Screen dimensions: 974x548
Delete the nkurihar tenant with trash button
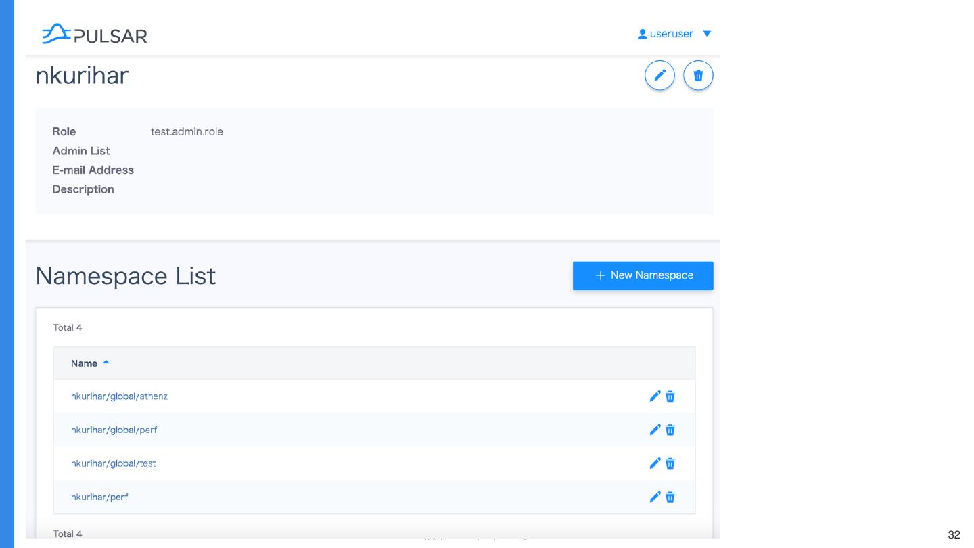[x=699, y=75]
